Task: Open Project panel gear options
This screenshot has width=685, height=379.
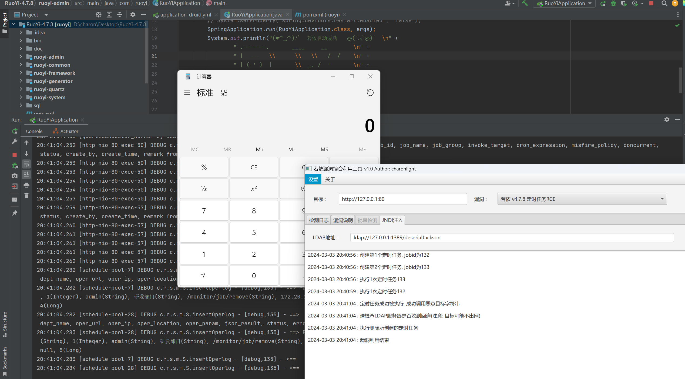Action: 133,15
